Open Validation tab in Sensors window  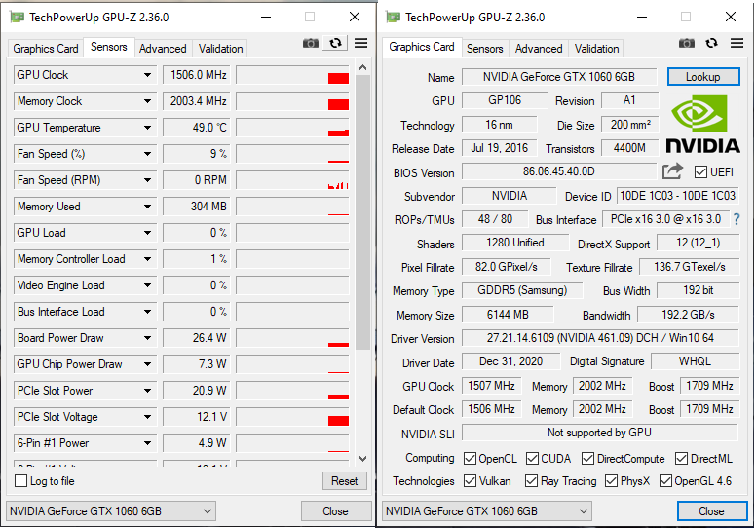220,49
